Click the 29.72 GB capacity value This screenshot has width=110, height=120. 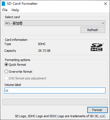click(x=44, y=51)
